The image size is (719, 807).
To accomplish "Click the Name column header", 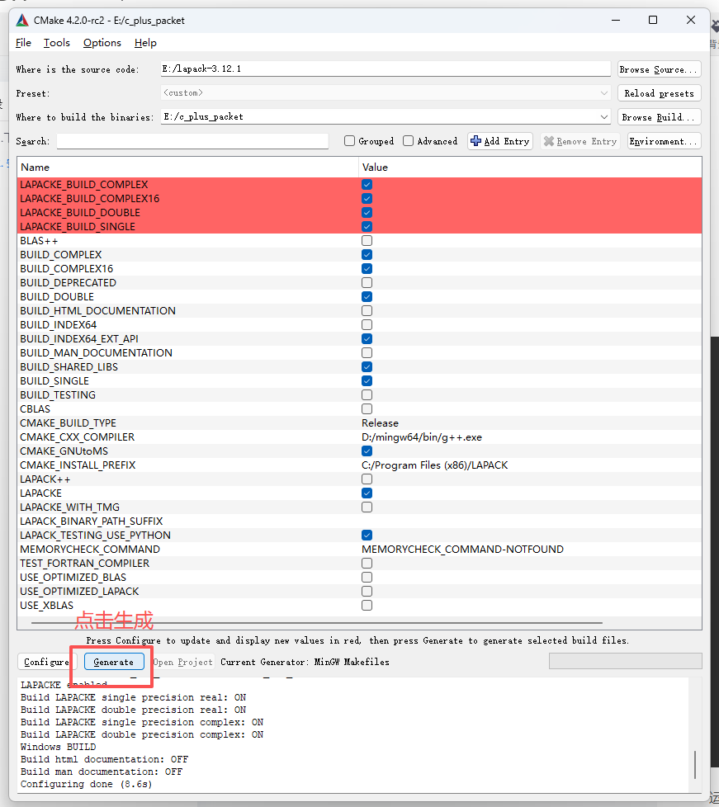I will [x=188, y=168].
